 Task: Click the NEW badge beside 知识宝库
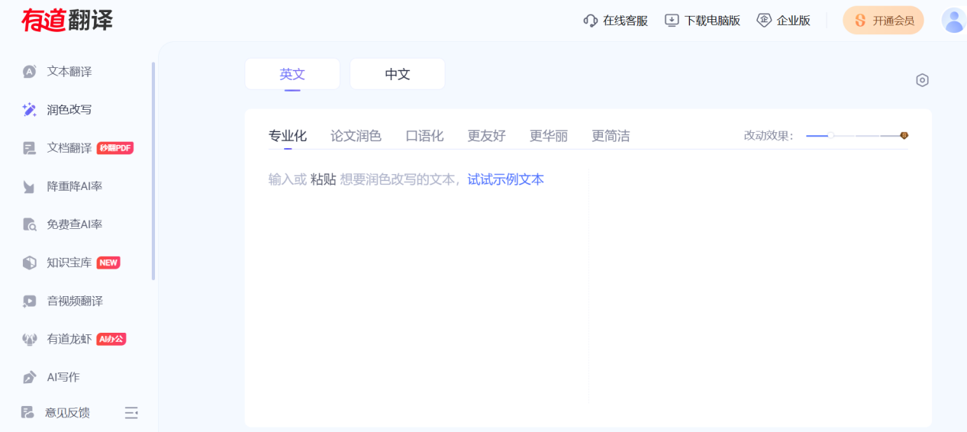click(108, 263)
